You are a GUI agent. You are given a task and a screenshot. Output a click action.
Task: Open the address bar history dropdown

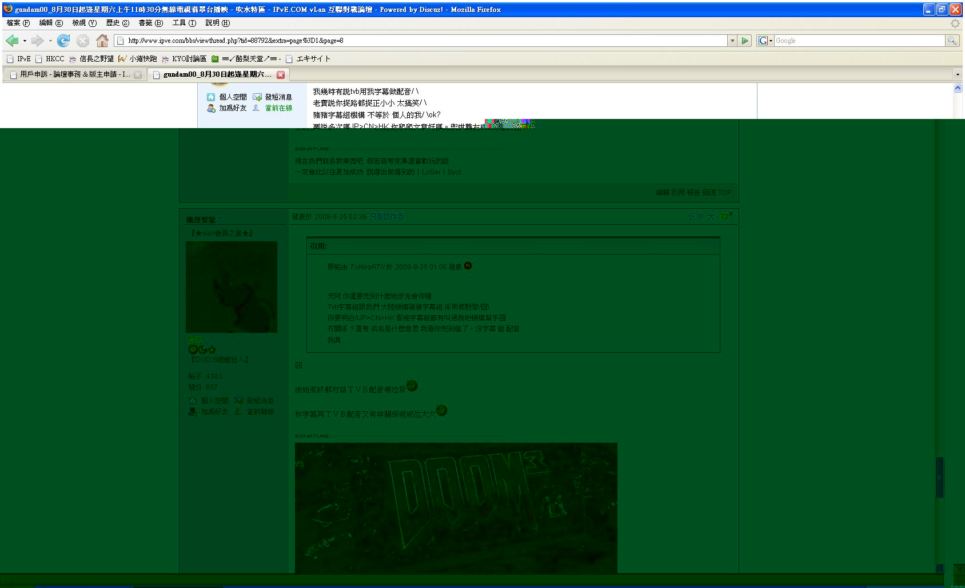pos(732,41)
